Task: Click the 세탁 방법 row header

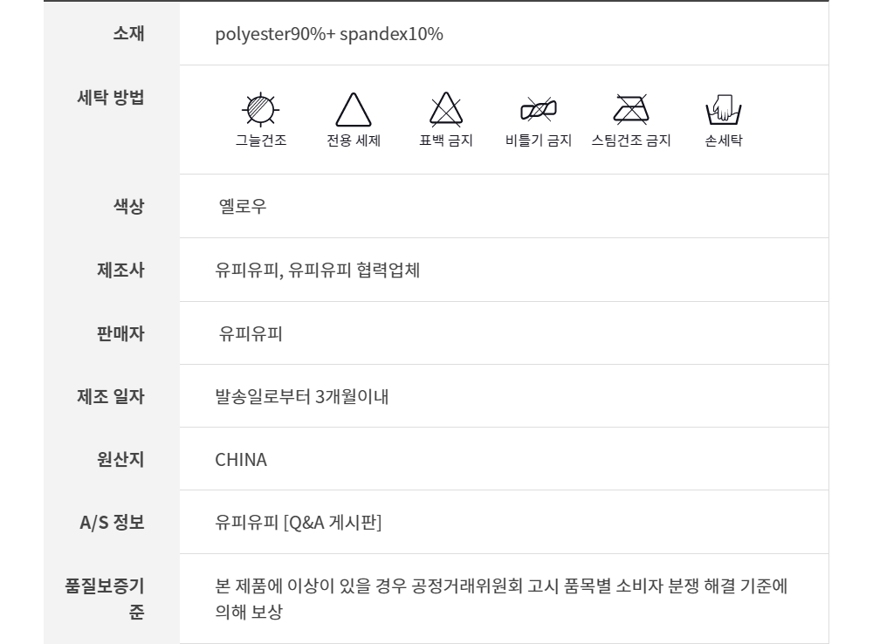Action: pyautogui.click(x=111, y=97)
